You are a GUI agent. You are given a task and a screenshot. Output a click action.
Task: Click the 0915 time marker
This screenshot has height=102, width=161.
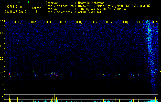pyautogui.click(x=79, y=22)
